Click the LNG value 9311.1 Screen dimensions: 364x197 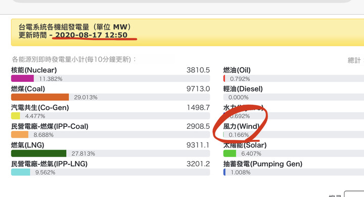tap(198, 145)
